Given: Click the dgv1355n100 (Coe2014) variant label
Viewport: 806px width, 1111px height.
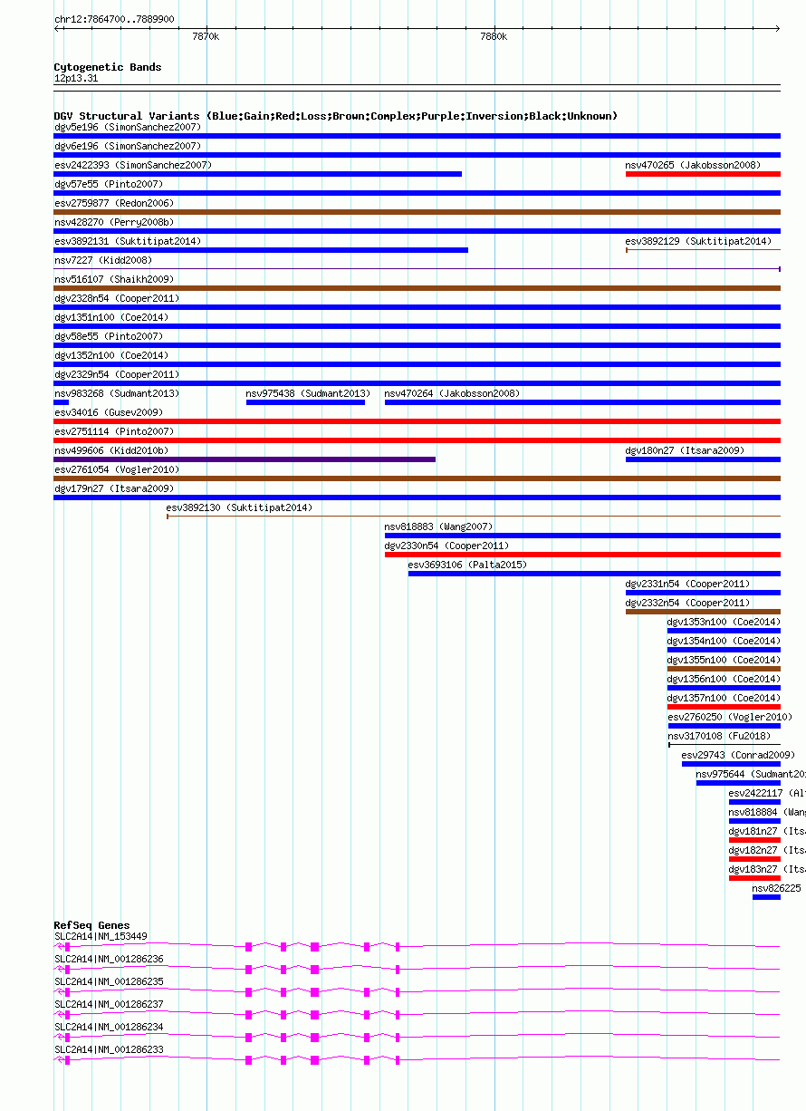Looking at the screenshot, I should [724, 660].
